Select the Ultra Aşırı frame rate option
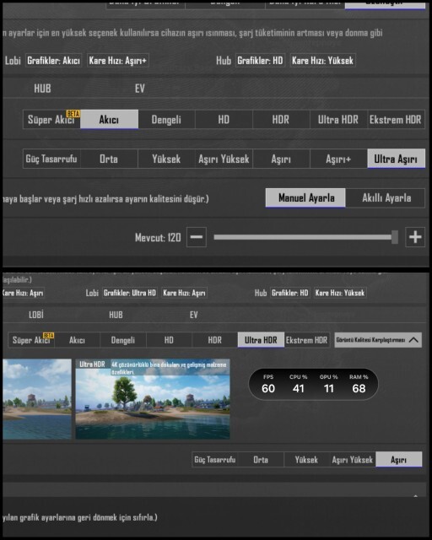Viewport: 432px width, 540px height. tap(396, 159)
